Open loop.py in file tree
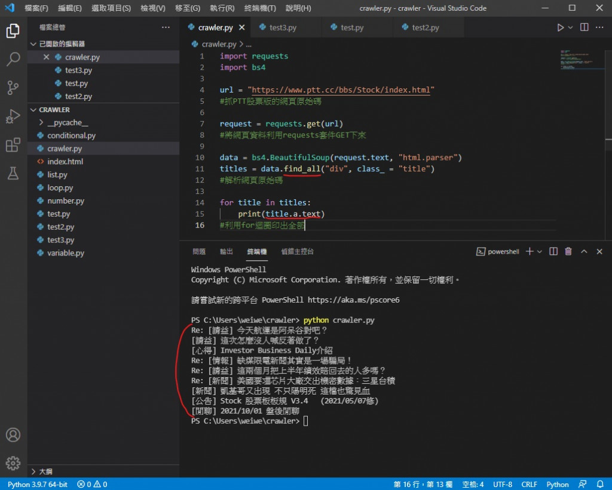Image resolution: width=612 pixels, height=490 pixels. tap(103, 187)
